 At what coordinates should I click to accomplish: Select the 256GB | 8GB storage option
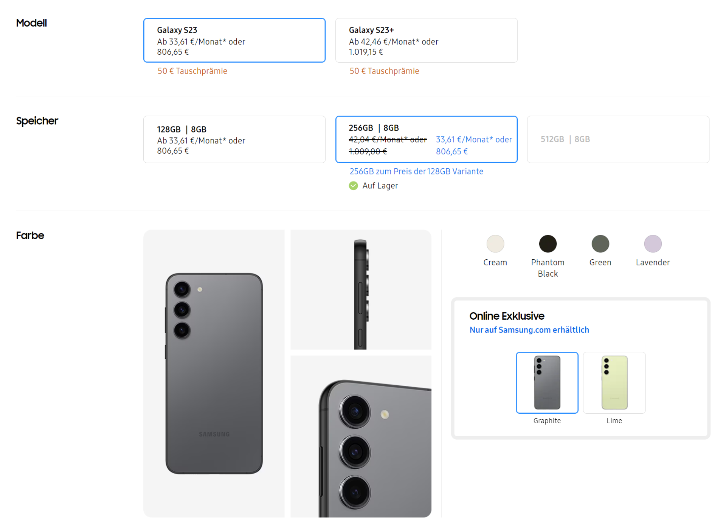[426, 139]
